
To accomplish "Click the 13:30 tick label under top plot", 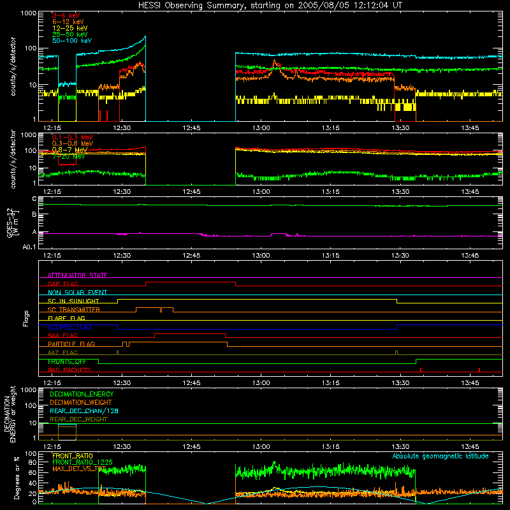I will pyautogui.click(x=400, y=128).
